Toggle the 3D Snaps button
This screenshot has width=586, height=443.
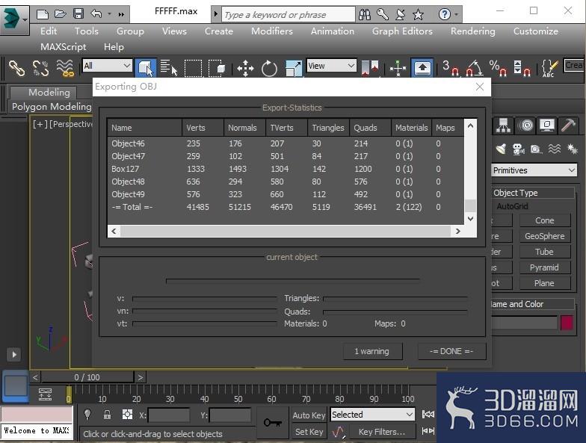click(x=451, y=68)
